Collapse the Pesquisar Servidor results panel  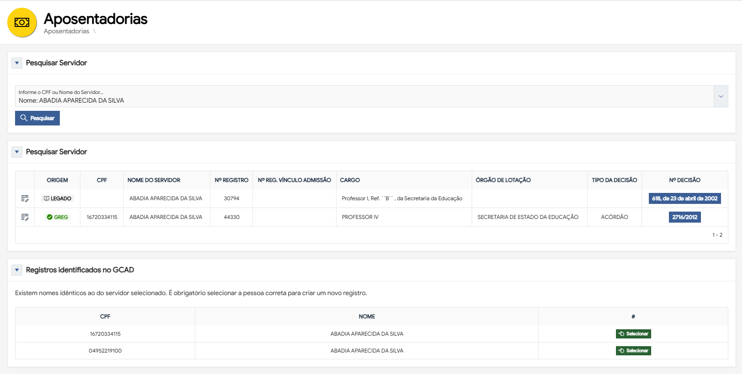[17, 152]
